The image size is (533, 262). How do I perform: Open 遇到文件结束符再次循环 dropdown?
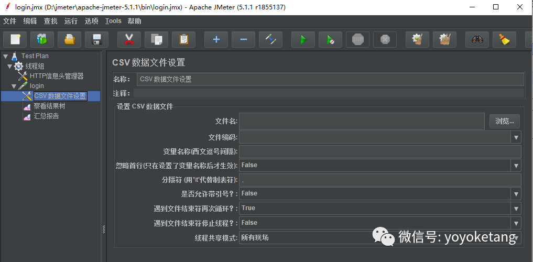tap(516, 209)
